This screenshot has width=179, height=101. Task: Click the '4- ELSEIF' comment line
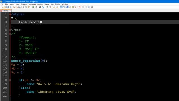pyautogui.click(x=28, y=53)
